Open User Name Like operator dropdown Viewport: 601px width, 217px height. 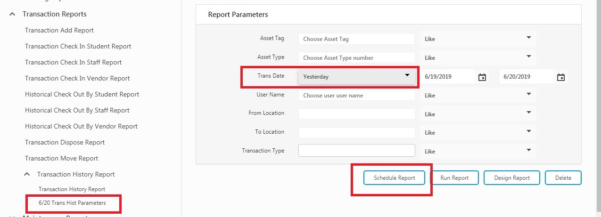click(478, 95)
